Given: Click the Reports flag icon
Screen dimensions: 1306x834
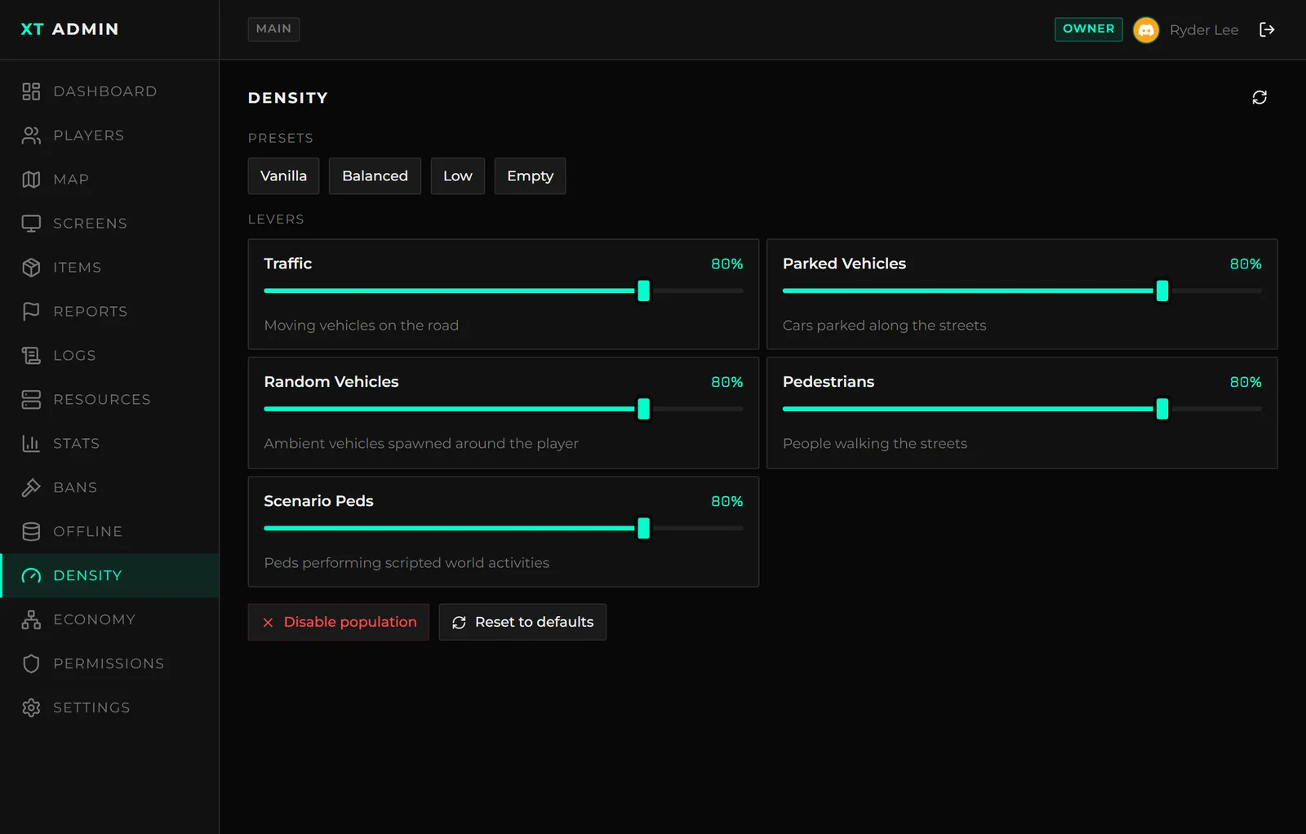Looking at the screenshot, I should coord(31,312).
